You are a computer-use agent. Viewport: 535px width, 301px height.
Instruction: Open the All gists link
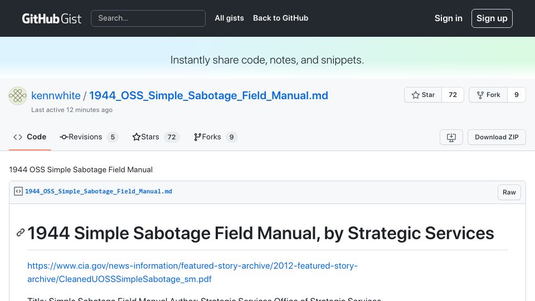tap(229, 18)
